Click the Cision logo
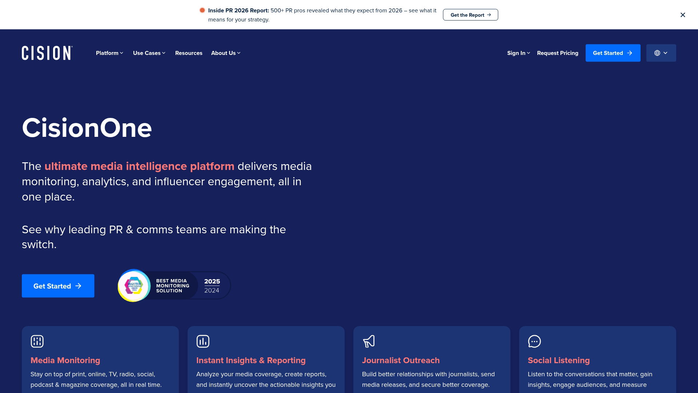The image size is (698, 393). point(47,53)
